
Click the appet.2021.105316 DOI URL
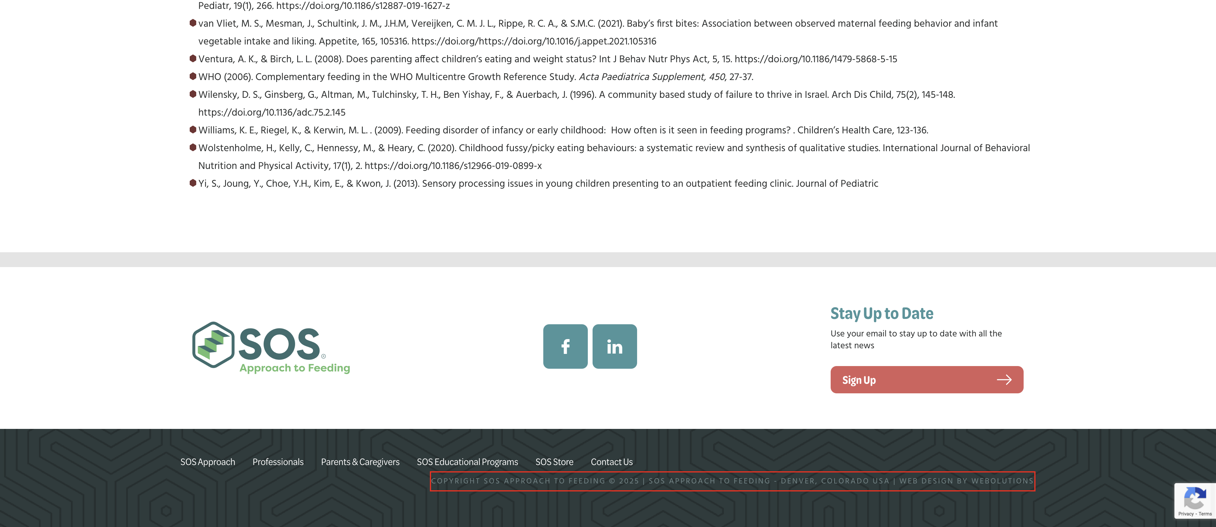533,41
